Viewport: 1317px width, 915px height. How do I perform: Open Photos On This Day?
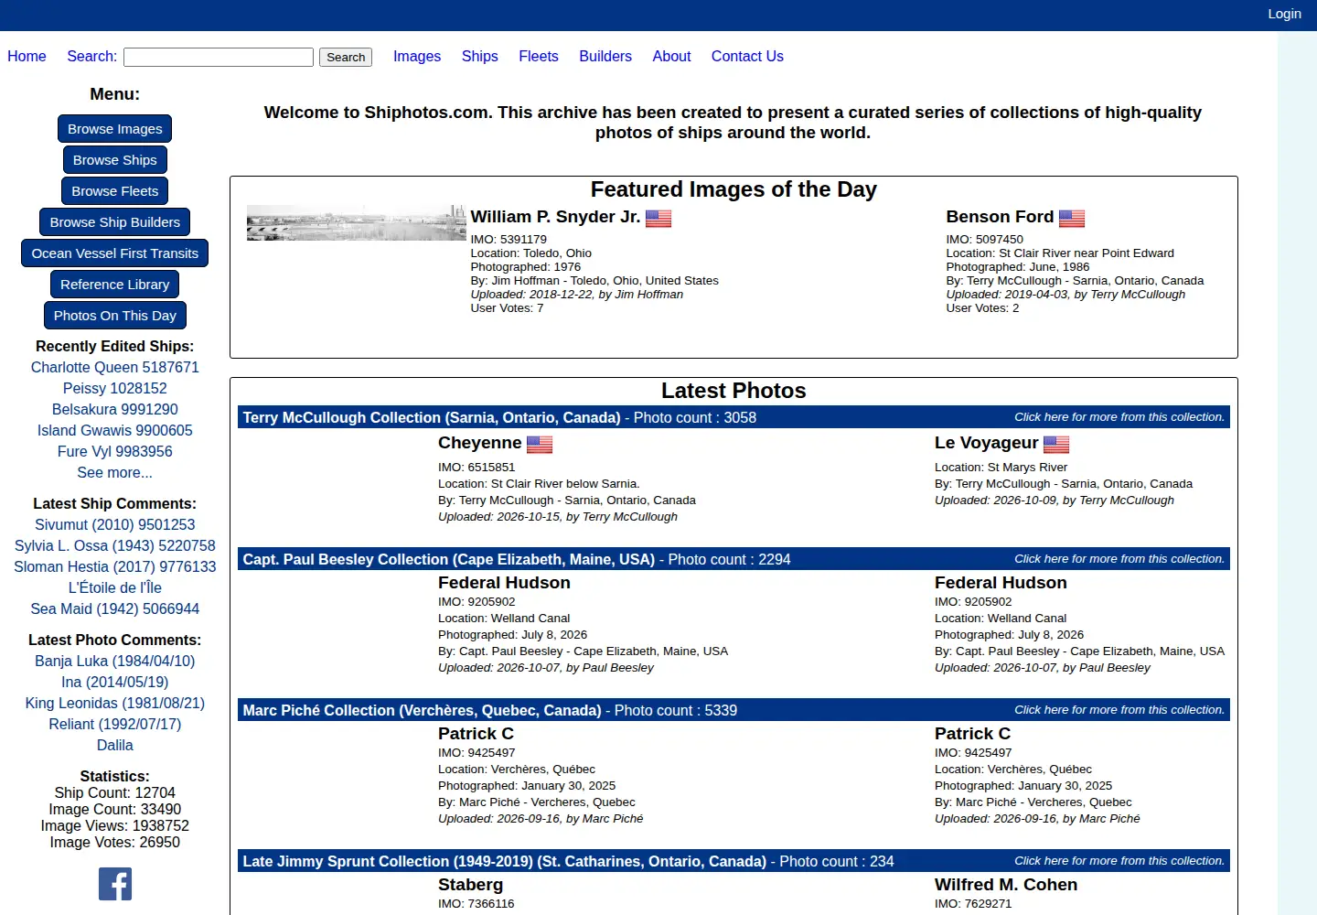[115, 316]
